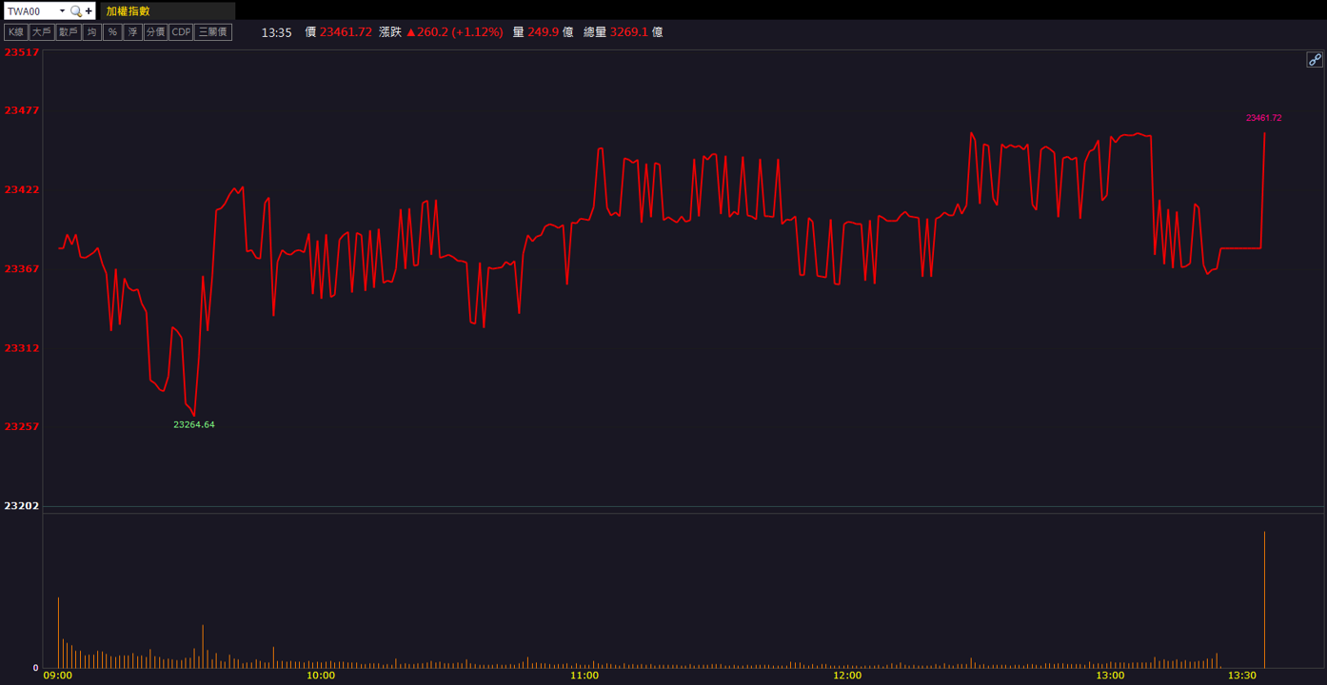
Task: Click the 13:00 time axis label
Action: pyautogui.click(x=1109, y=675)
